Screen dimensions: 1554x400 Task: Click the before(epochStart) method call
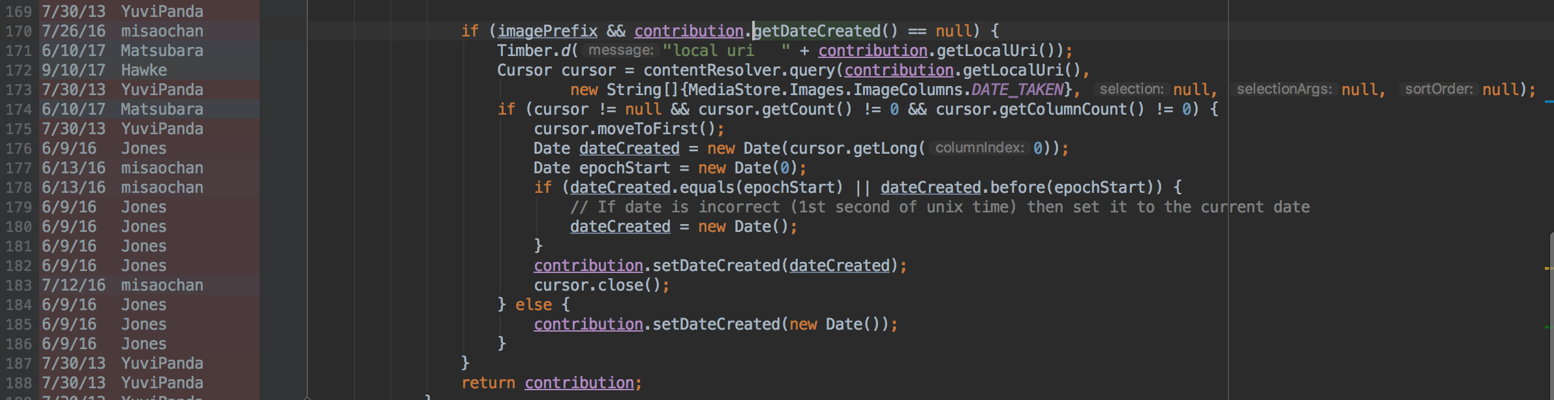(x=1076, y=187)
